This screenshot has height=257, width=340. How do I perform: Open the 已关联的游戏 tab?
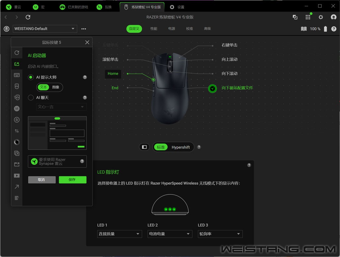[x=74, y=7]
